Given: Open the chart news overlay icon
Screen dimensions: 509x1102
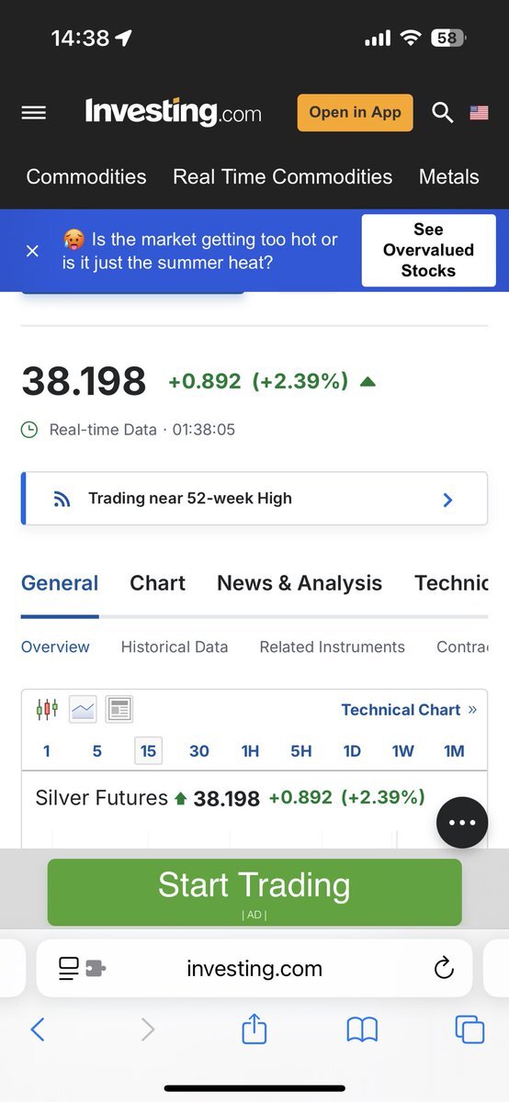Looking at the screenshot, I should tap(119, 709).
